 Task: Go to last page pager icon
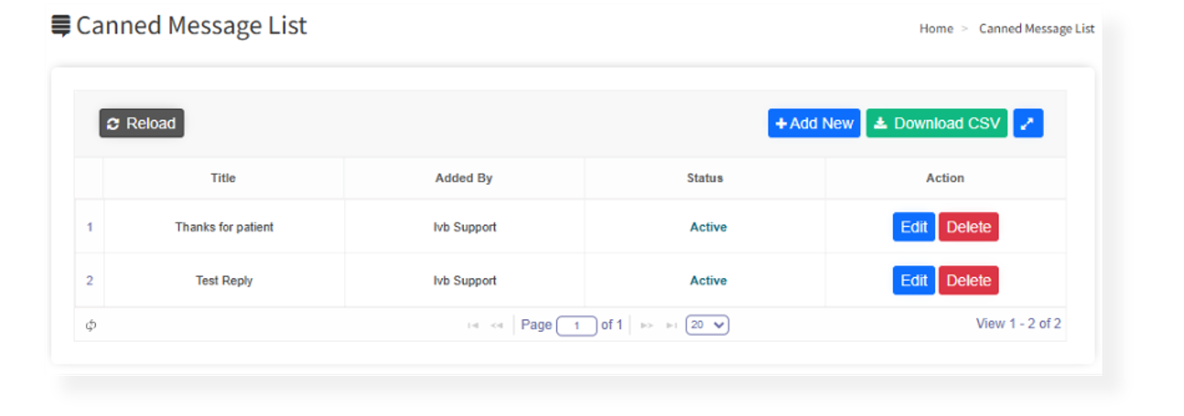(x=672, y=325)
